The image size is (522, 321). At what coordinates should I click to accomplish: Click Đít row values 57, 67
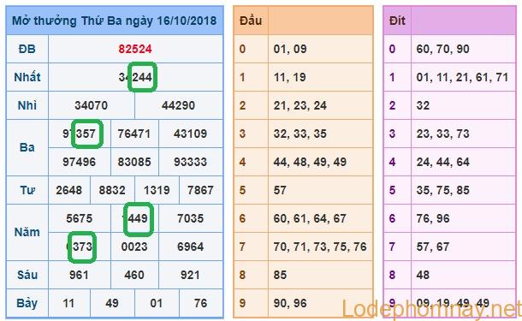[x=433, y=247]
